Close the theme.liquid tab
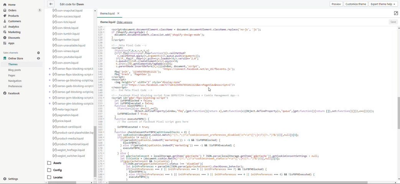 pyautogui.click(x=119, y=13)
